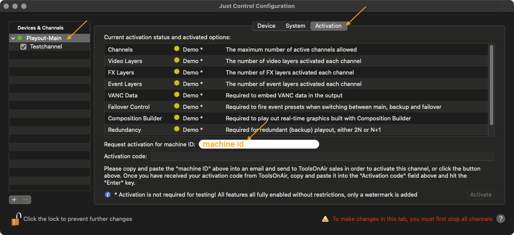The image size is (514, 235).
Task: Toggle the Testchannel checkbox
Action: pyautogui.click(x=23, y=47)
